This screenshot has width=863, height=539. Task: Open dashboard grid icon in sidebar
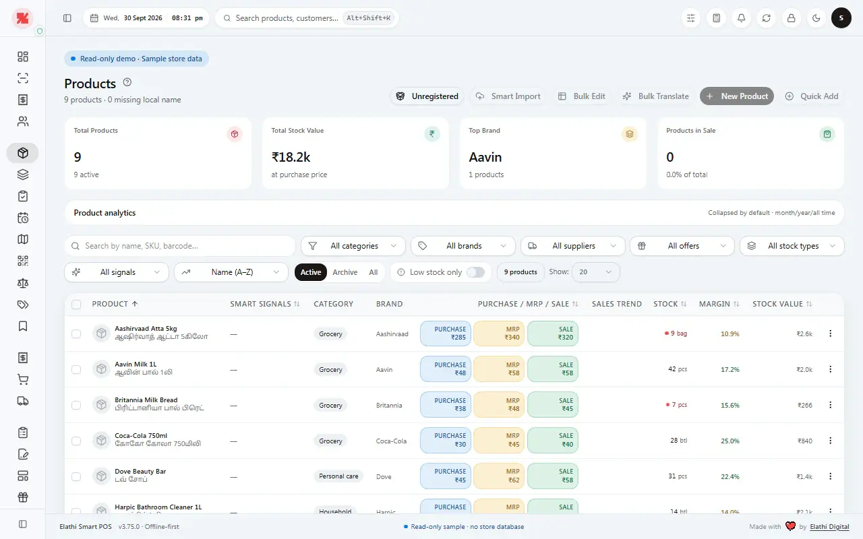(x=23, y=57)
